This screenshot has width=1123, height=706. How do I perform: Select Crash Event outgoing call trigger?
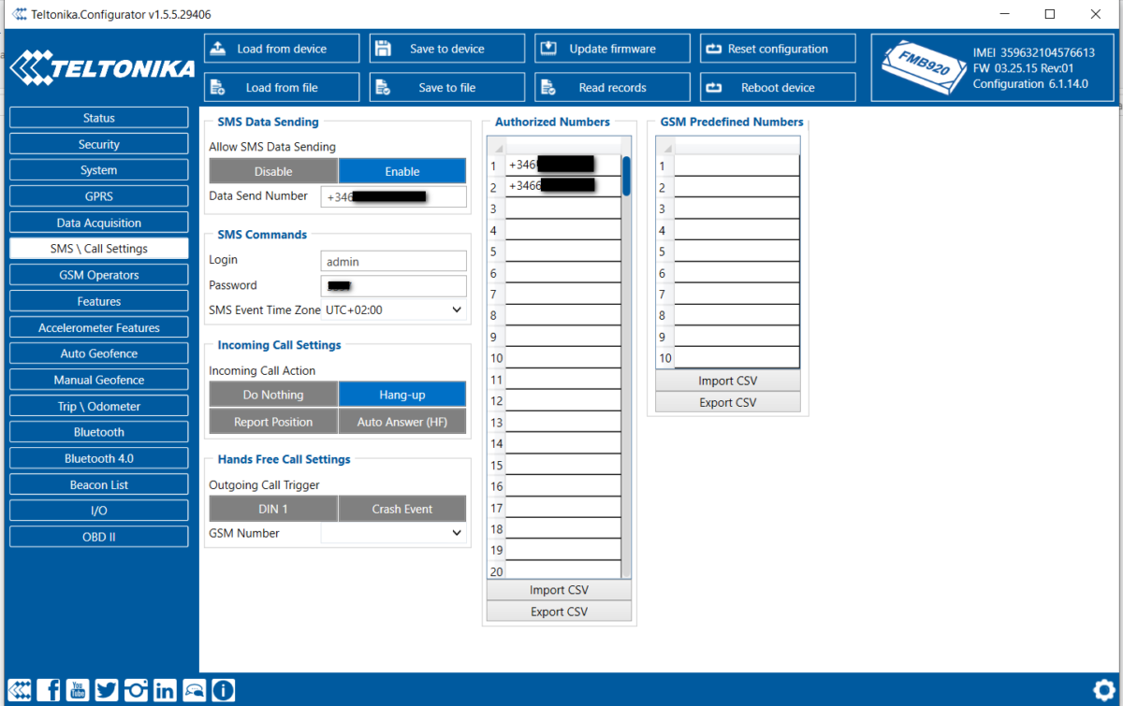(x=401, y=509)
